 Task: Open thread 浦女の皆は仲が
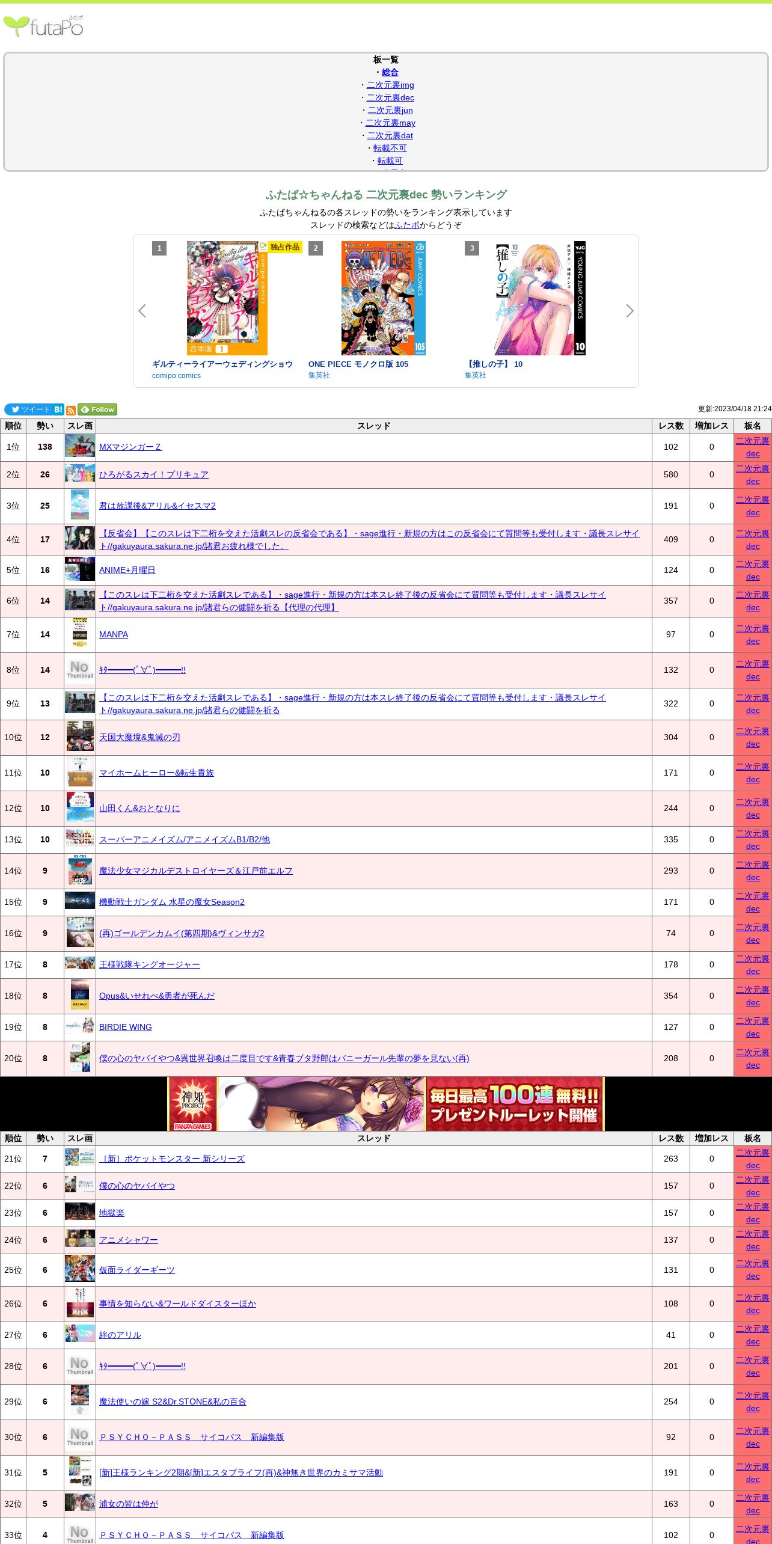(x=129, y=1504)
